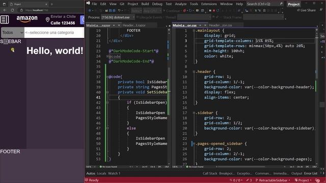Open a new browser tab
Image resolution: width=326 pixels, height=183 pixels.
pos(52,4)
